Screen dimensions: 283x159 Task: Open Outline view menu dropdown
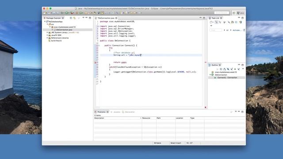click(x=243, y=69)
